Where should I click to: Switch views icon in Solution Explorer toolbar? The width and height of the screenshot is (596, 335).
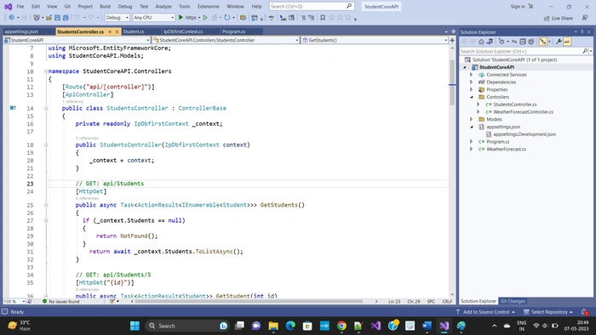(490, 42)
